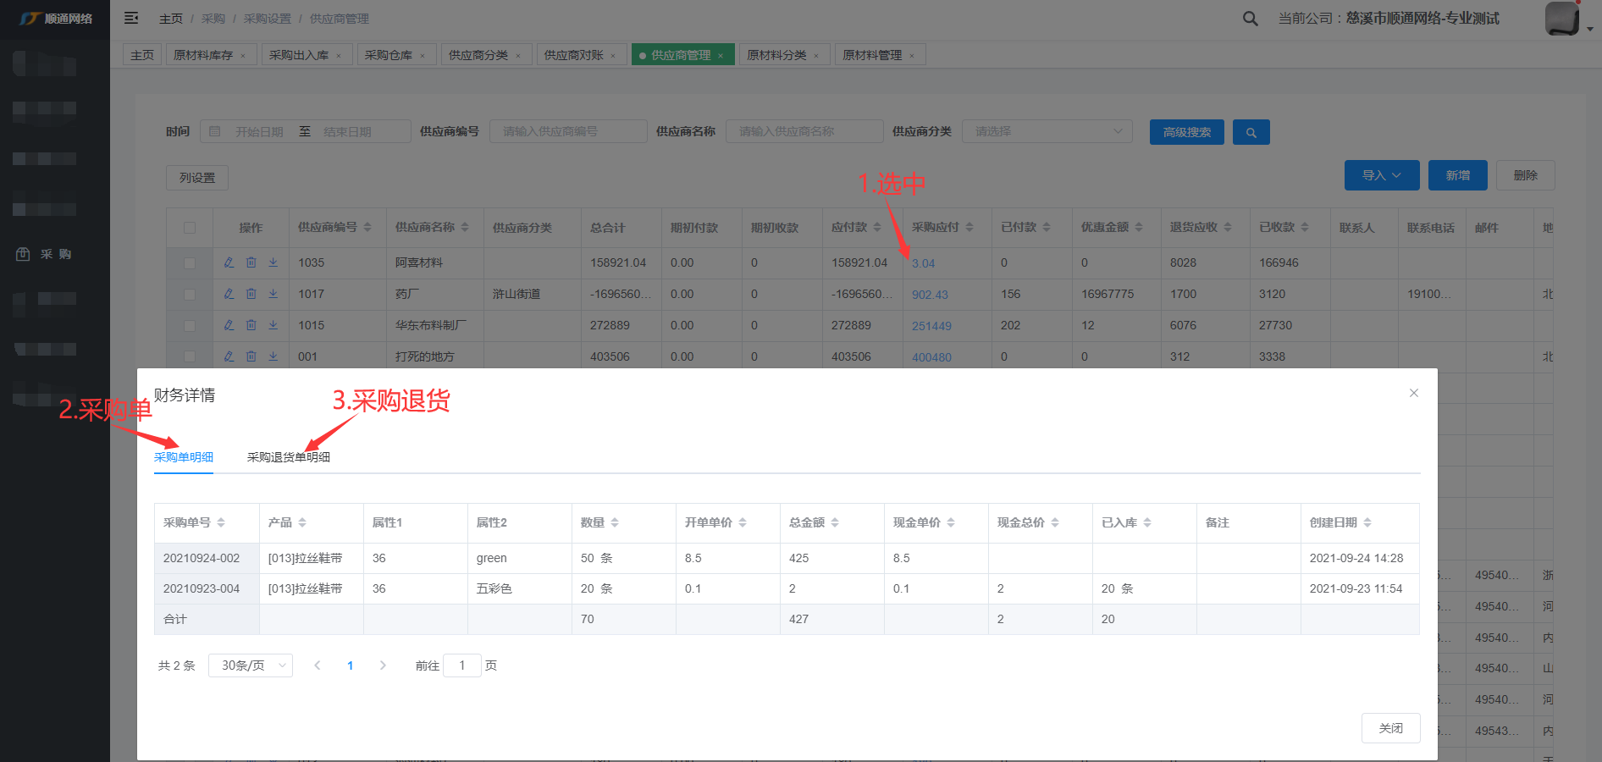This screenshot has height=762, width=1602.
Task: Sort by 采购单号 column arrows
Action: [221, 523]
